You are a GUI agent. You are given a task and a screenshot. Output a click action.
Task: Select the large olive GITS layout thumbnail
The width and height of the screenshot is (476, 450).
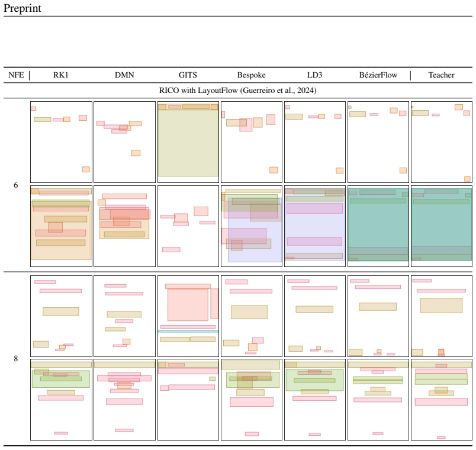pyautogui.click(x=188, y=142)
